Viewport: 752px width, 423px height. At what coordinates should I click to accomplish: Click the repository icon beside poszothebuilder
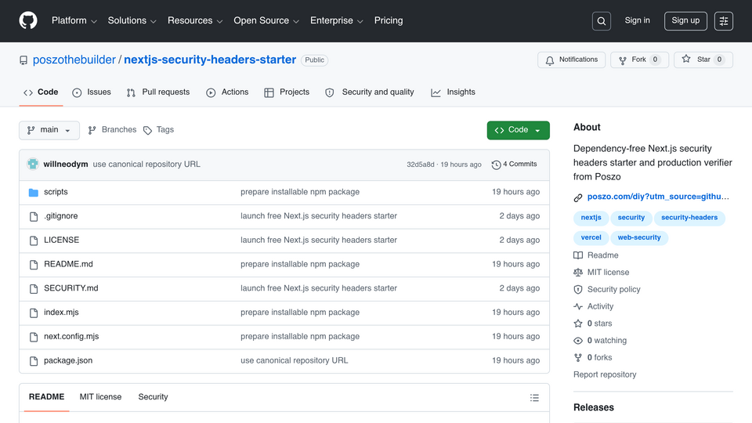(23, 60)
